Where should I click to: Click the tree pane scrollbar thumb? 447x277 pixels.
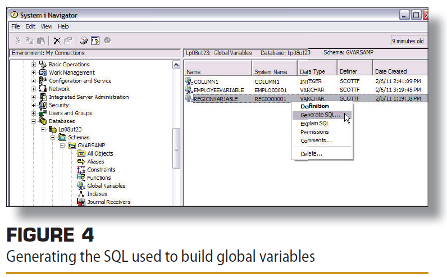pyautogui.click(x=176, y=149)
